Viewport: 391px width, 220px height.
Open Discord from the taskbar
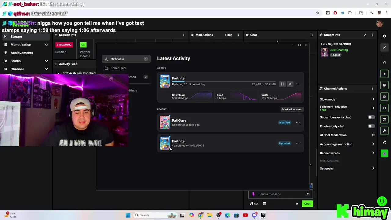tap(254, 215)
